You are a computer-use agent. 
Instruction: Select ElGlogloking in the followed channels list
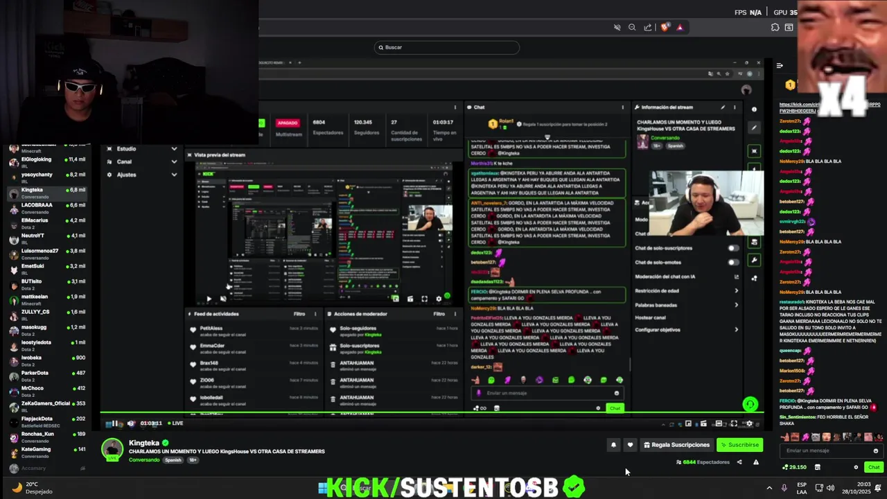click(x=47, y=162)
